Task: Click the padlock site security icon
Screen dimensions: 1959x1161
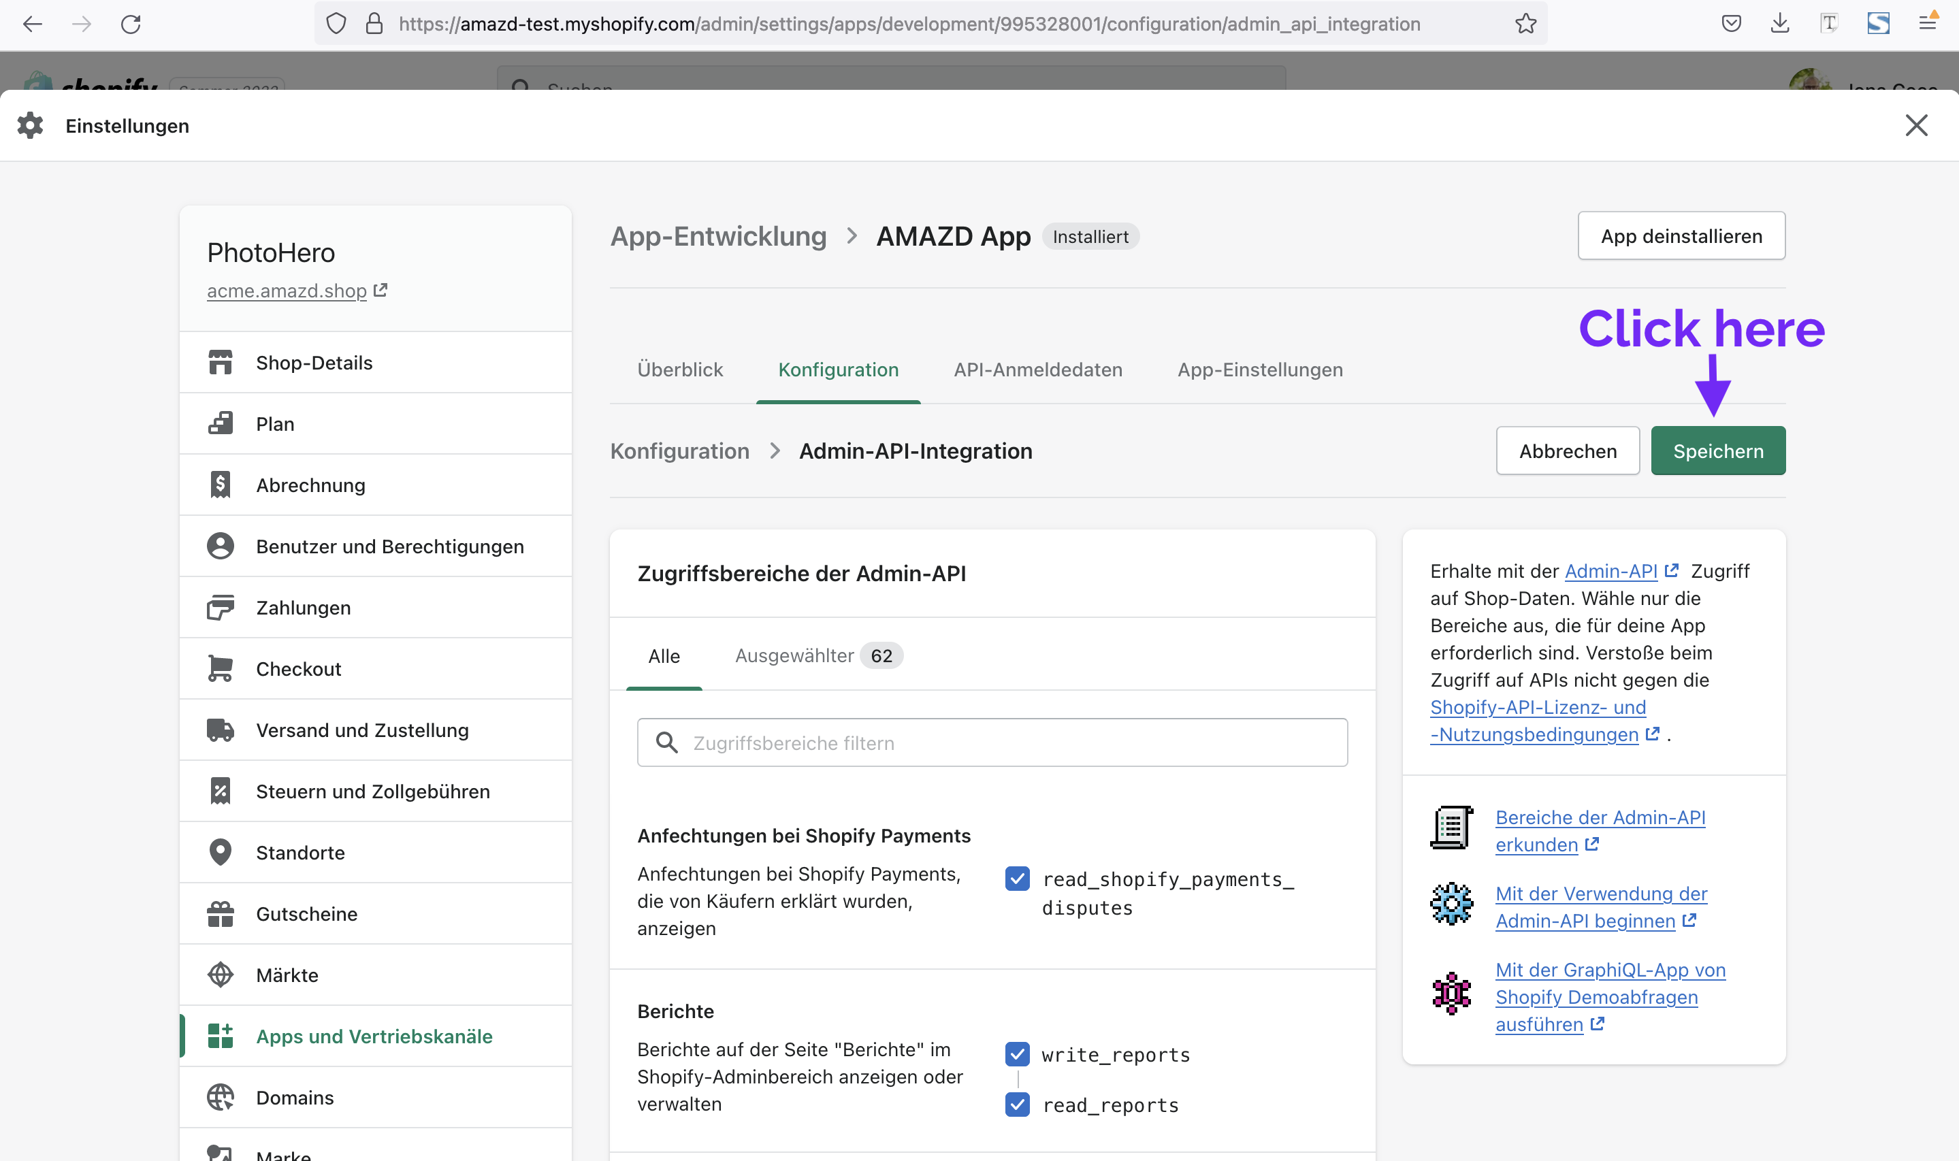Action: click(375, 24)
